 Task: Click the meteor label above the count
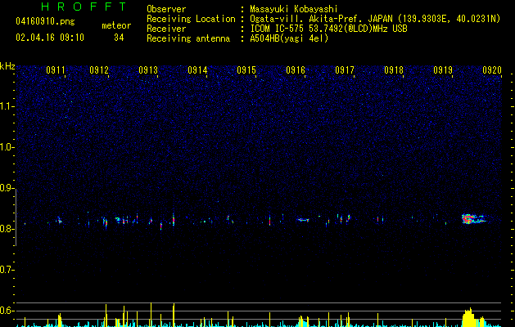pos(116,25)
